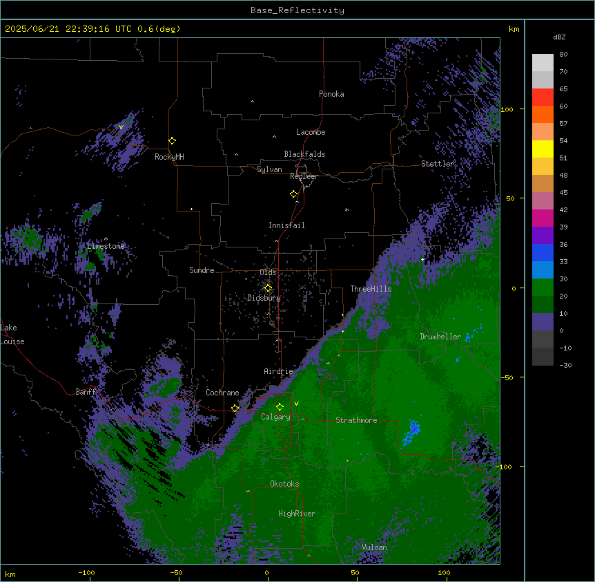The height and width of the screenshot is (582, 595).
Task: Click the purple 10 dBZ legend swatch
Action: click(543, 322)
